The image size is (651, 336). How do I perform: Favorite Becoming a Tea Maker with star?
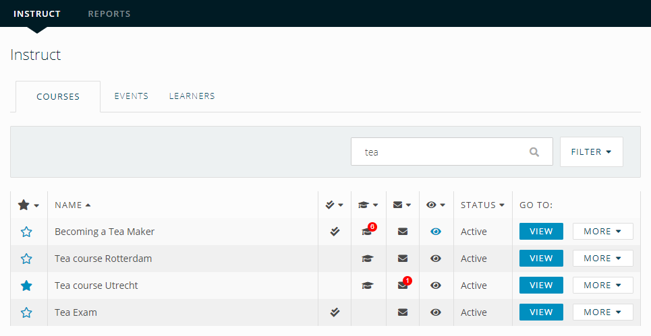(26, 232)
